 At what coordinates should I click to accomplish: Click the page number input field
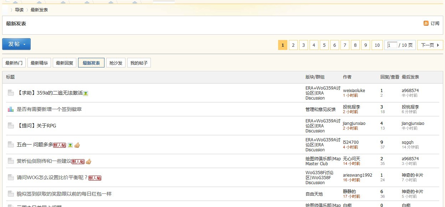coord(392,45)
